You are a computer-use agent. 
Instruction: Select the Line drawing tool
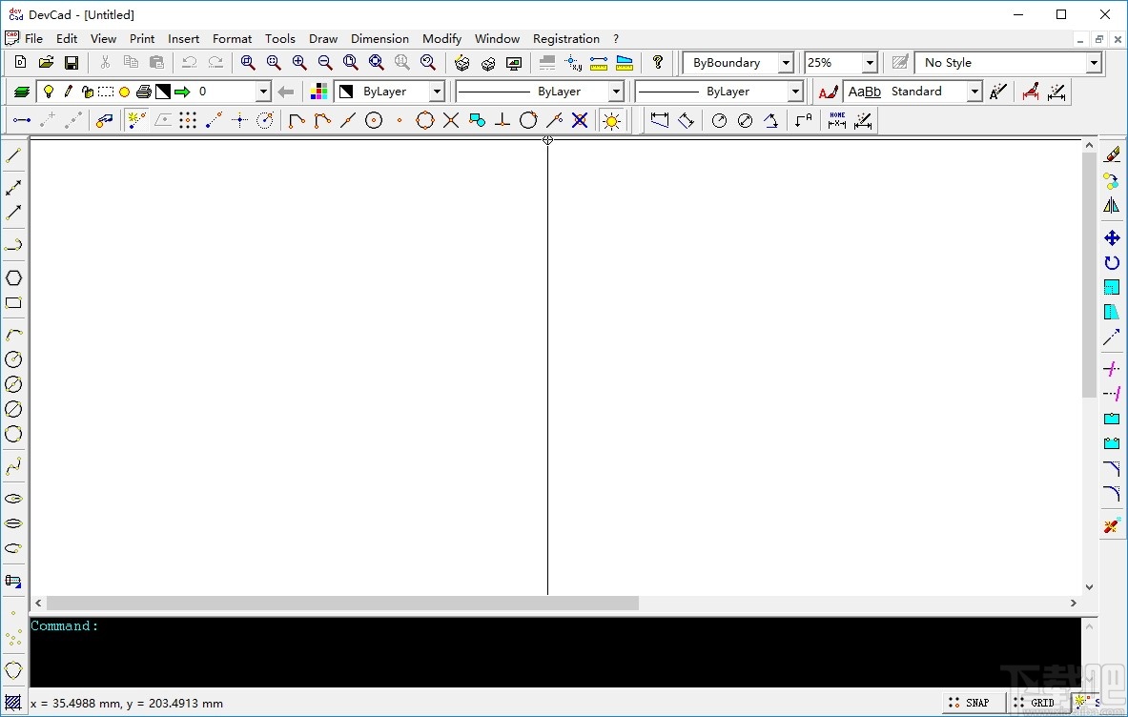pos(13,155)
